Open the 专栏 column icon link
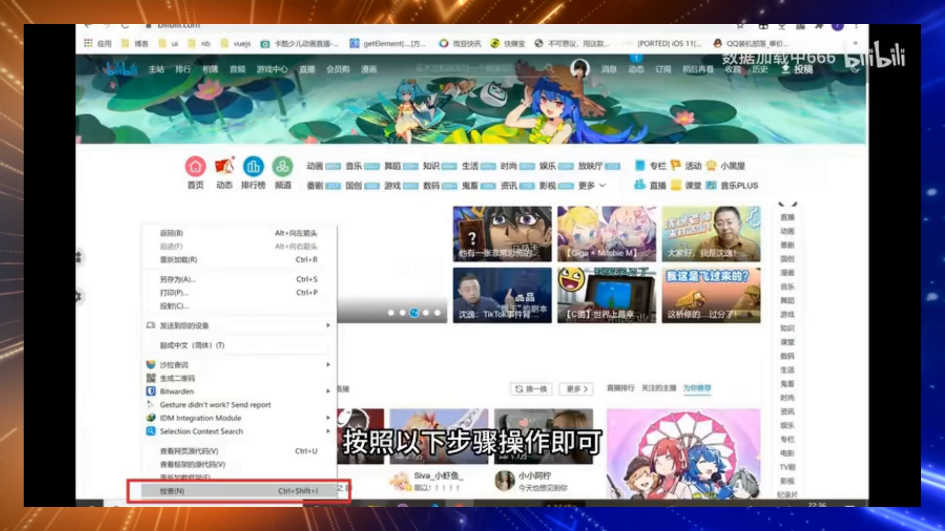Image resolution: width=945 pixels, height=531 pixels. coord(650,166)
